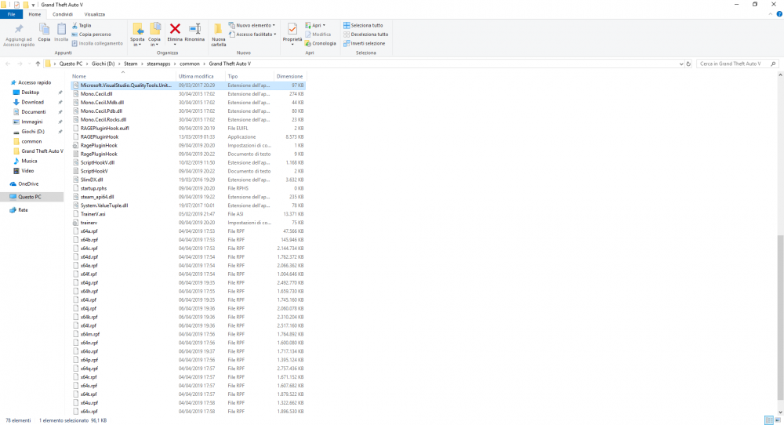Click the Elimina (delete) red X icon
The image size is (784, 425).
click(176, 29)
